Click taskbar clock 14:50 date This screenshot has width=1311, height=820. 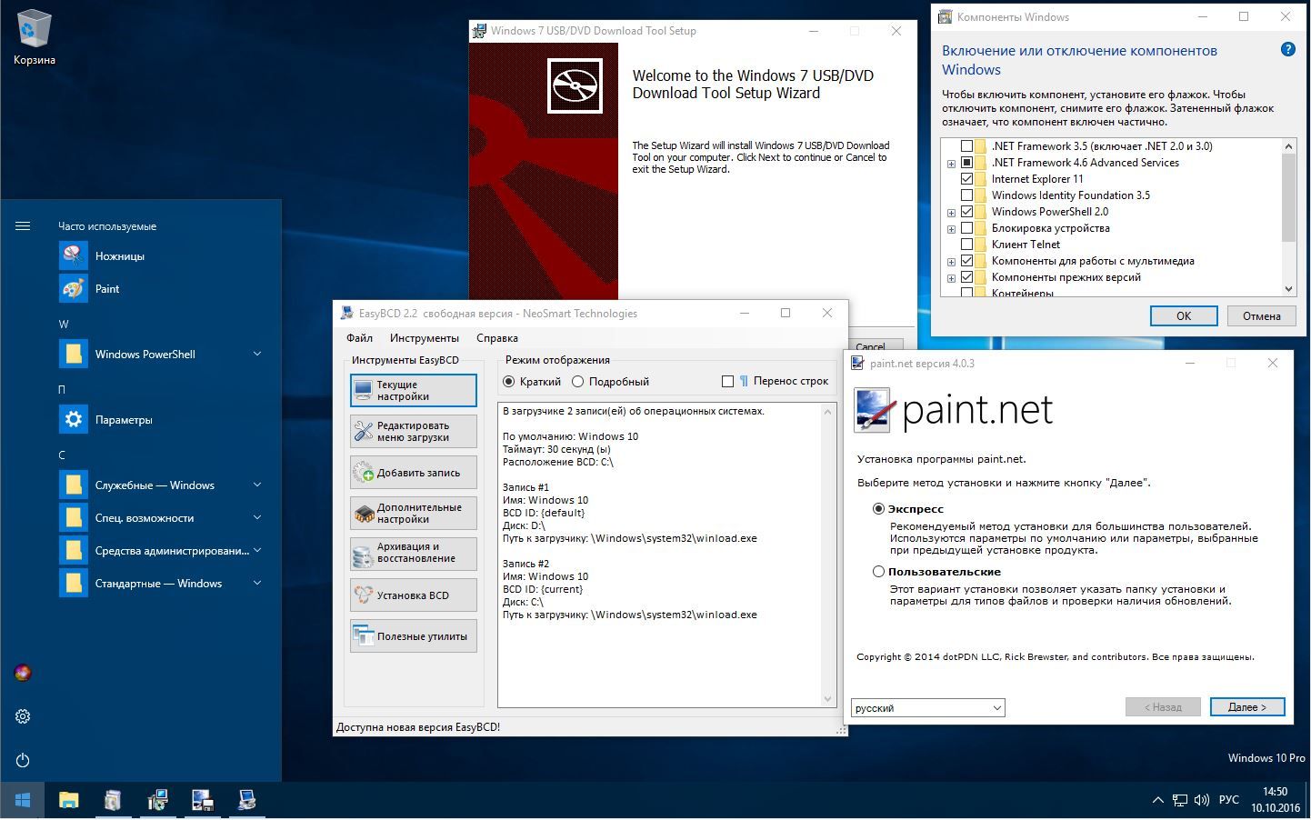[1275, 800]
